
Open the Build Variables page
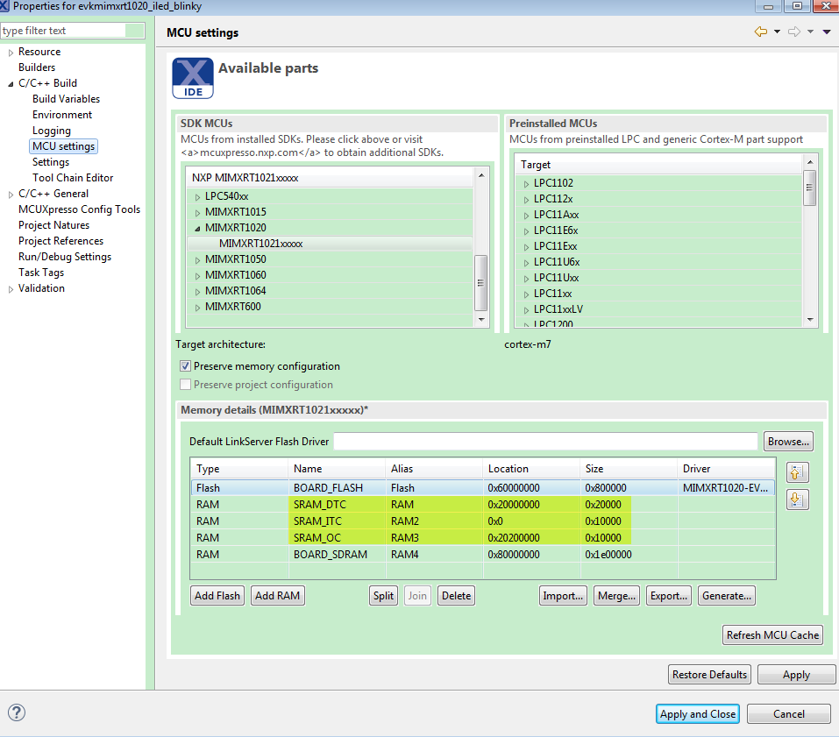pyautogui.click(x=66, y=99)
